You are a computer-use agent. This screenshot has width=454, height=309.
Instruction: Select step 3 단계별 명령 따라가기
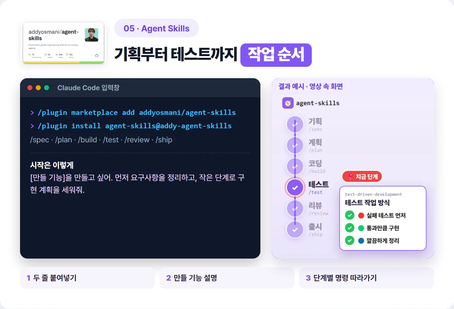point(367,278)
